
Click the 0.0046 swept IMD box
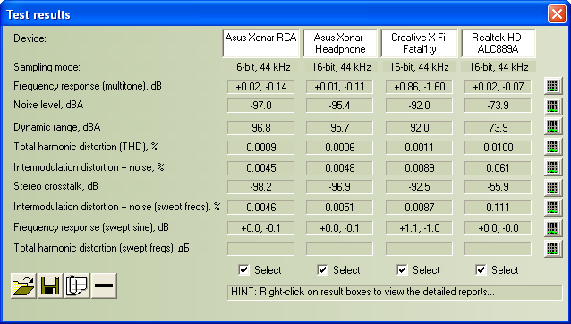260,208
